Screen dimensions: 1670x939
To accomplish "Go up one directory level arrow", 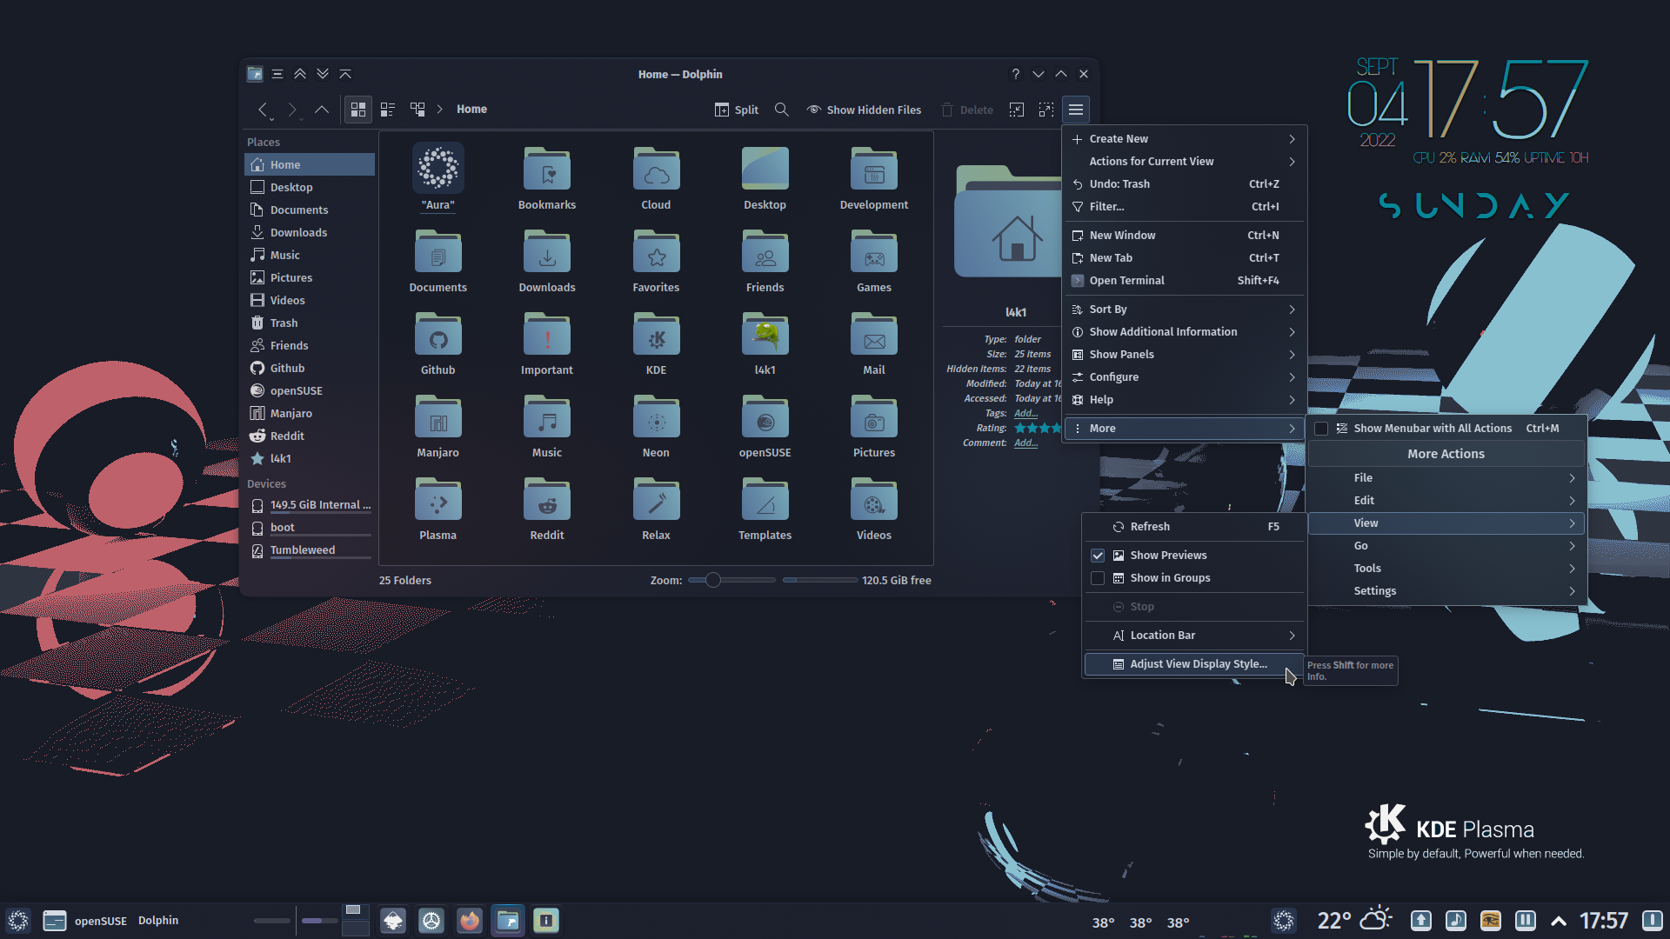I will click(322, 110).
